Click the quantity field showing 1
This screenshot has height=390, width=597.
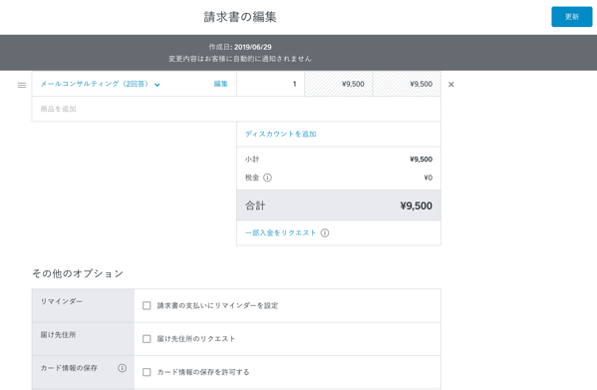(270, 84)
